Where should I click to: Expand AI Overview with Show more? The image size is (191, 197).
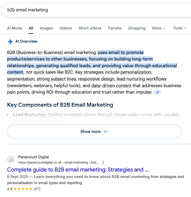pos(94,131)
